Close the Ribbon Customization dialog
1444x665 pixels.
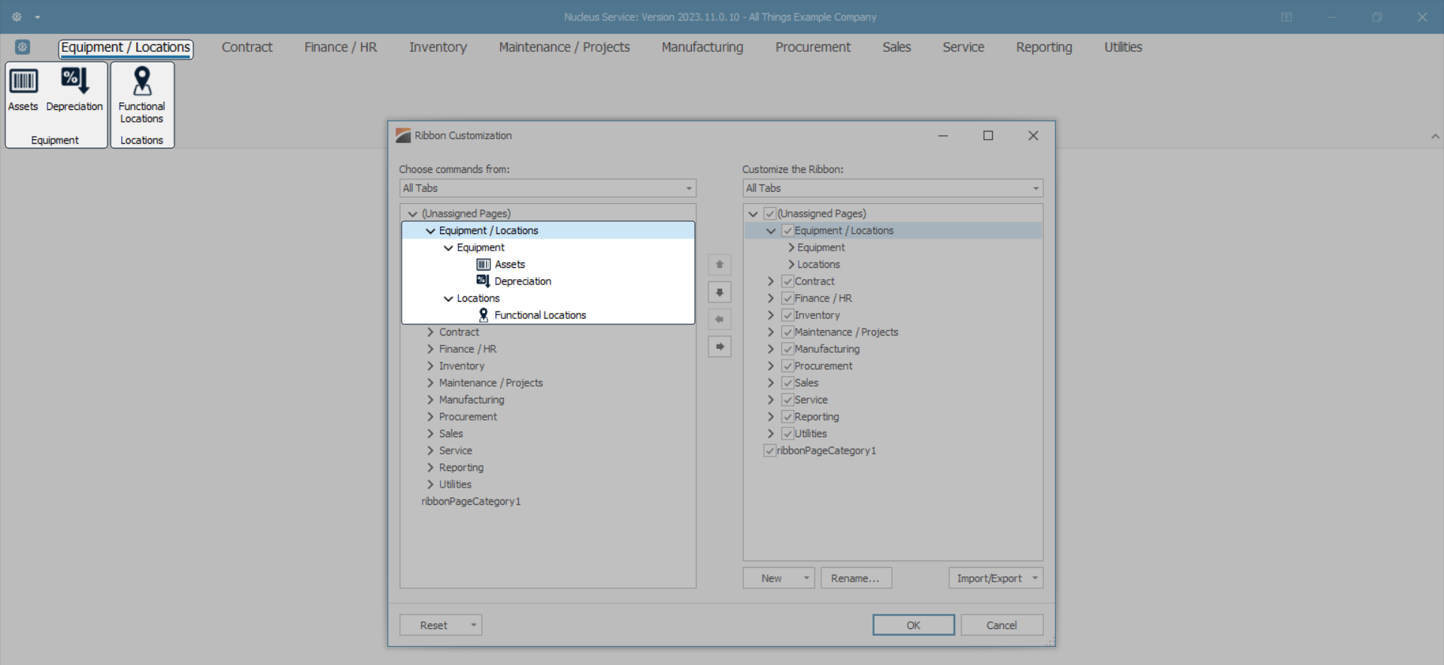1033,135
